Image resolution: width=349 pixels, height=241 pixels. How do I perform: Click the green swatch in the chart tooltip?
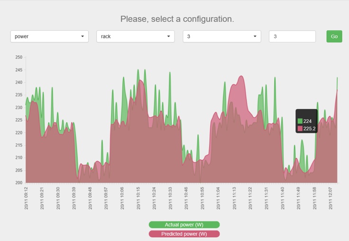click(300, 121)
